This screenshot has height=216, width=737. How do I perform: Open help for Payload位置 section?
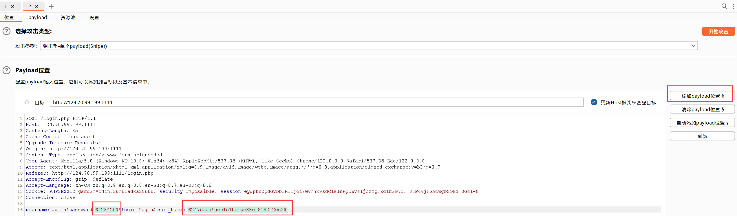tap(6, 70)
